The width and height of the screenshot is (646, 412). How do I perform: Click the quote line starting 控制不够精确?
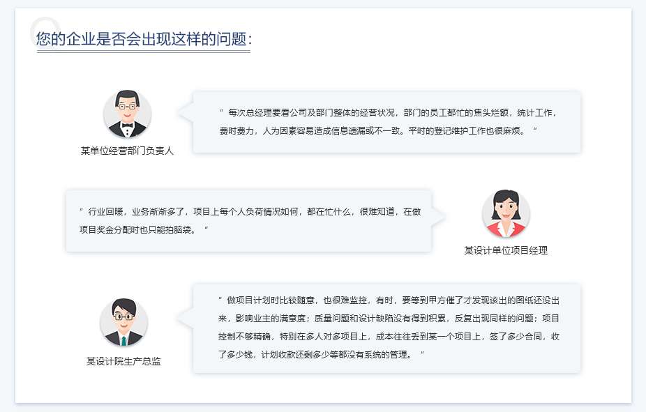pos(388,337)
